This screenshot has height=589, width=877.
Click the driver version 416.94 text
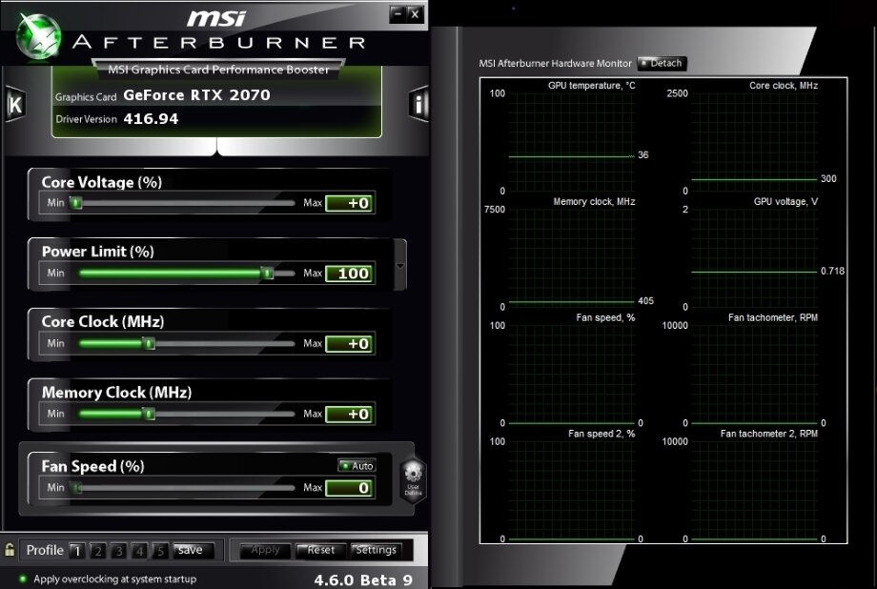(151, 118)
